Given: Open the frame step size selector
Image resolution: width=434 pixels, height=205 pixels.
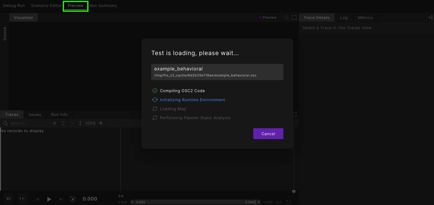Looking at the screenshot, I should [x=22, y=199].
